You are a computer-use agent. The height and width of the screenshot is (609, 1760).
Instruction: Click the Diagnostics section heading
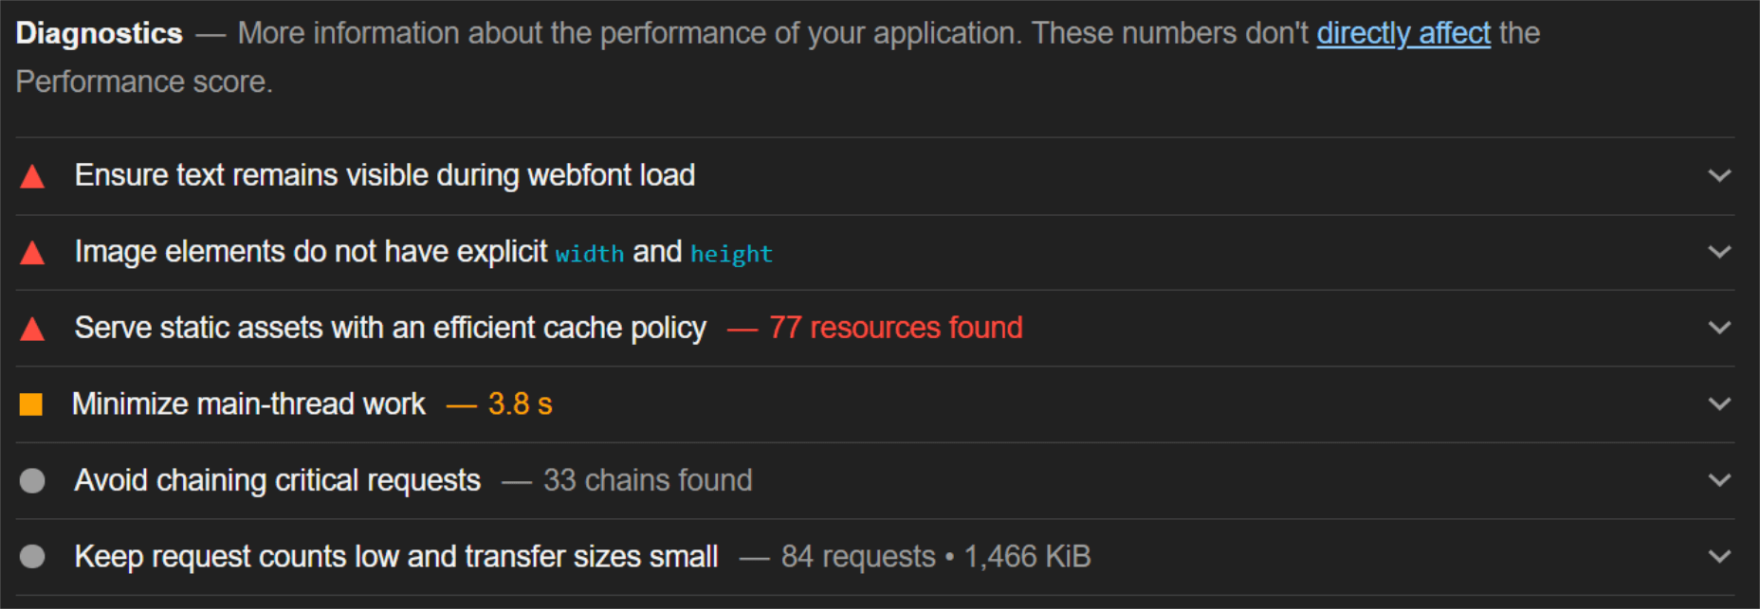click(x=100, y=33)
